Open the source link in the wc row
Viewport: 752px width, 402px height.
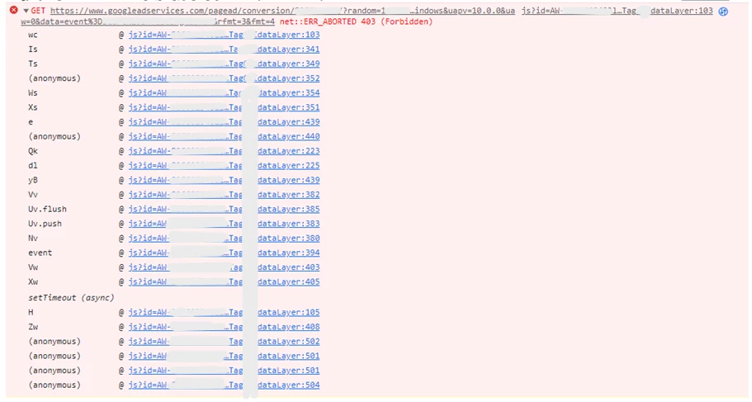(x=224, y=35)
